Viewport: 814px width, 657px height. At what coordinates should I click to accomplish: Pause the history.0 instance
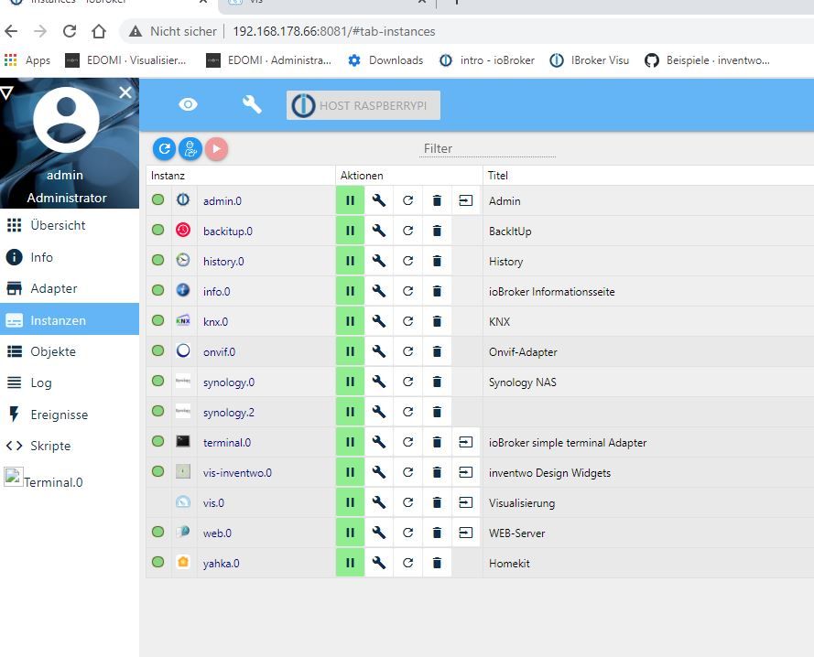click(350, 261)
